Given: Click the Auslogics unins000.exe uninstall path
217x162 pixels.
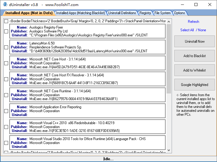Looking at the screenshot, I should click(88, 35).
